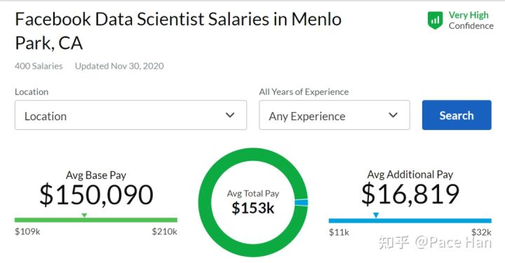Screen dimensions: 505x263
Task: Click the Updated Nov 30, 2020 text
Action: point(119,66)
